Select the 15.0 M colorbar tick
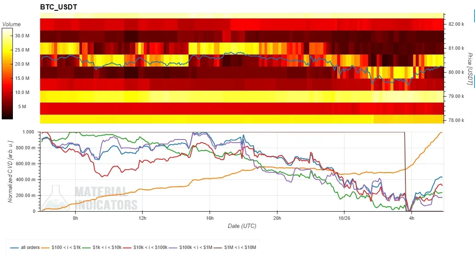The image size is (475, 255). pos(22,78)
